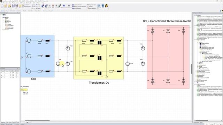
Task: Open the Twin Builder menu
Action: coord(29,3)
